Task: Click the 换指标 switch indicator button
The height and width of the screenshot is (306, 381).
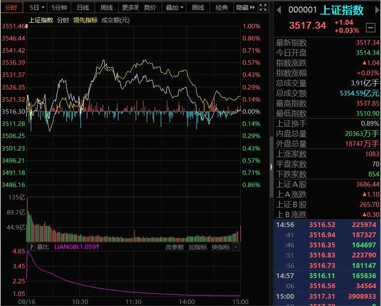Action: [221, 247]
